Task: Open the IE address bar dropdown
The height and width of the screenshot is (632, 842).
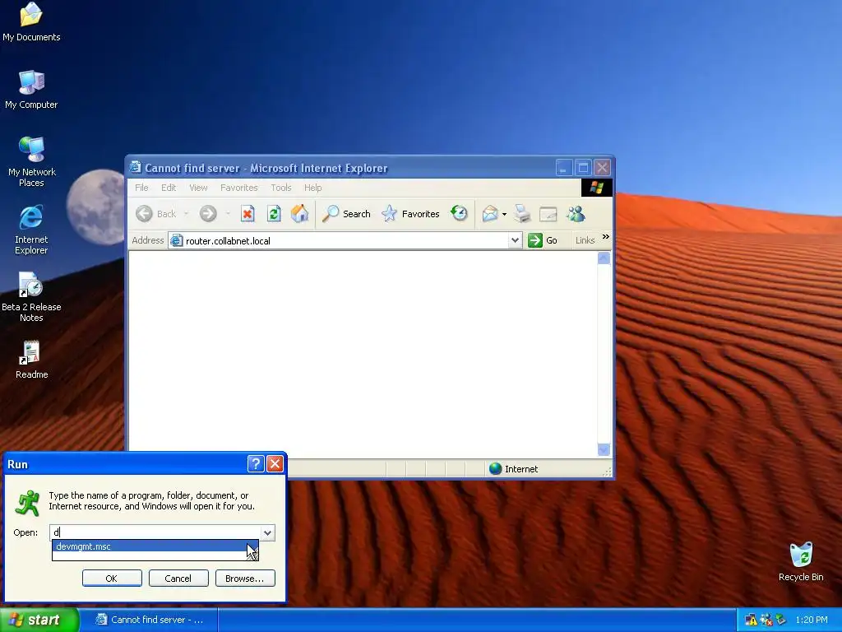Action: pyautogui.click(x=515, y=240)
